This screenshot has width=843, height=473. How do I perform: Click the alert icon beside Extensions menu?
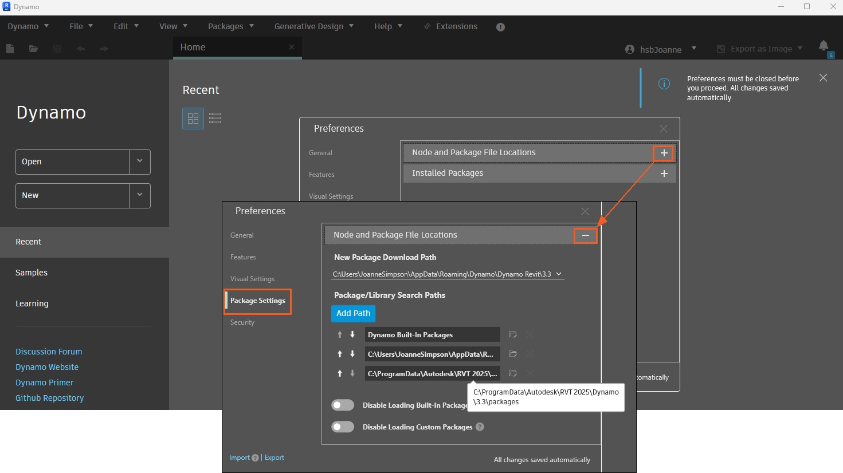coord(500,27)
